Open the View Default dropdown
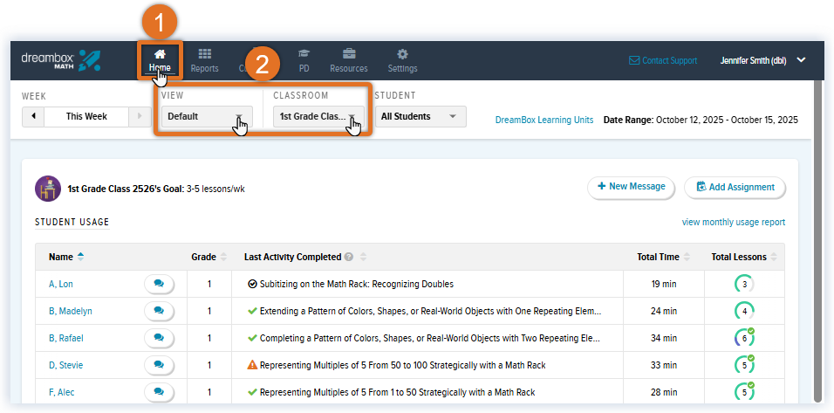834x413 pixels. pos(207,116)
